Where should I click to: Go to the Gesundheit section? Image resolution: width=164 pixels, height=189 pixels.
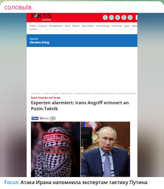click(88, 26)
